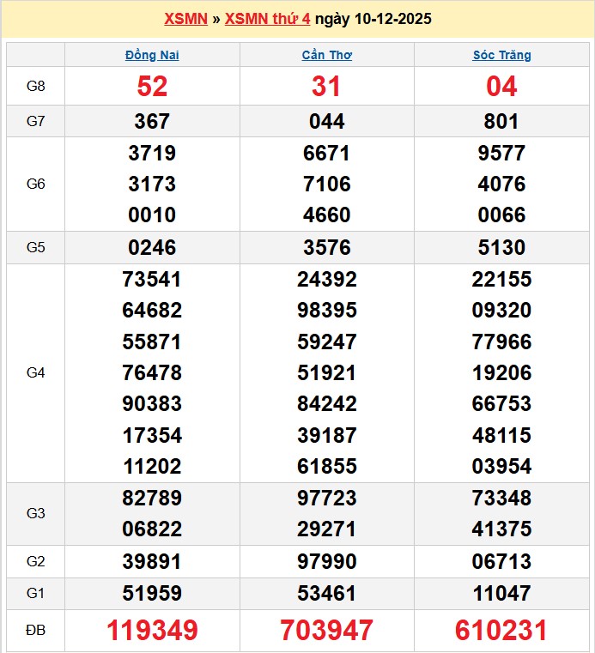This screenshot has width=595, height=653.
Task: Click the G7 row label
Action: [35, 121]
